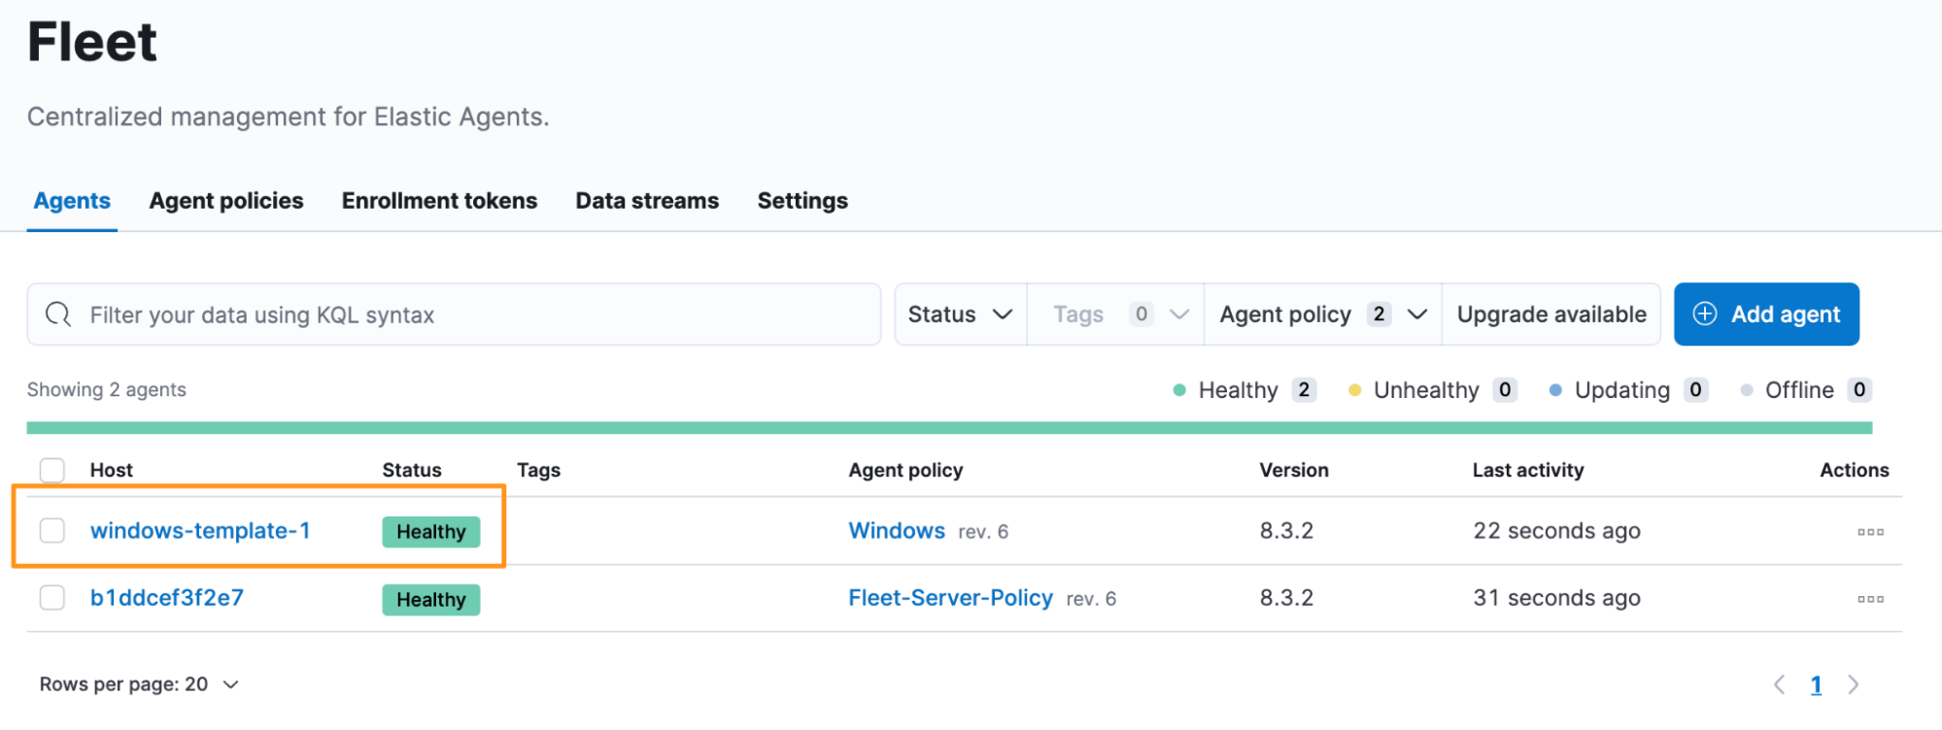Click the green agent health status bar
Screen dimensions: 1942x730
click(948, 428)
